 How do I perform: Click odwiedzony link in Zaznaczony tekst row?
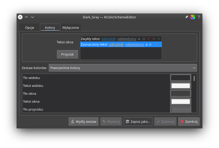(x=134, y=44)
